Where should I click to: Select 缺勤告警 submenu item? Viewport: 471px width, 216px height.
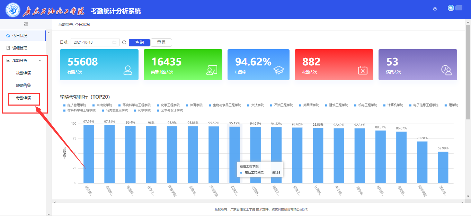(x=24, y=85)
